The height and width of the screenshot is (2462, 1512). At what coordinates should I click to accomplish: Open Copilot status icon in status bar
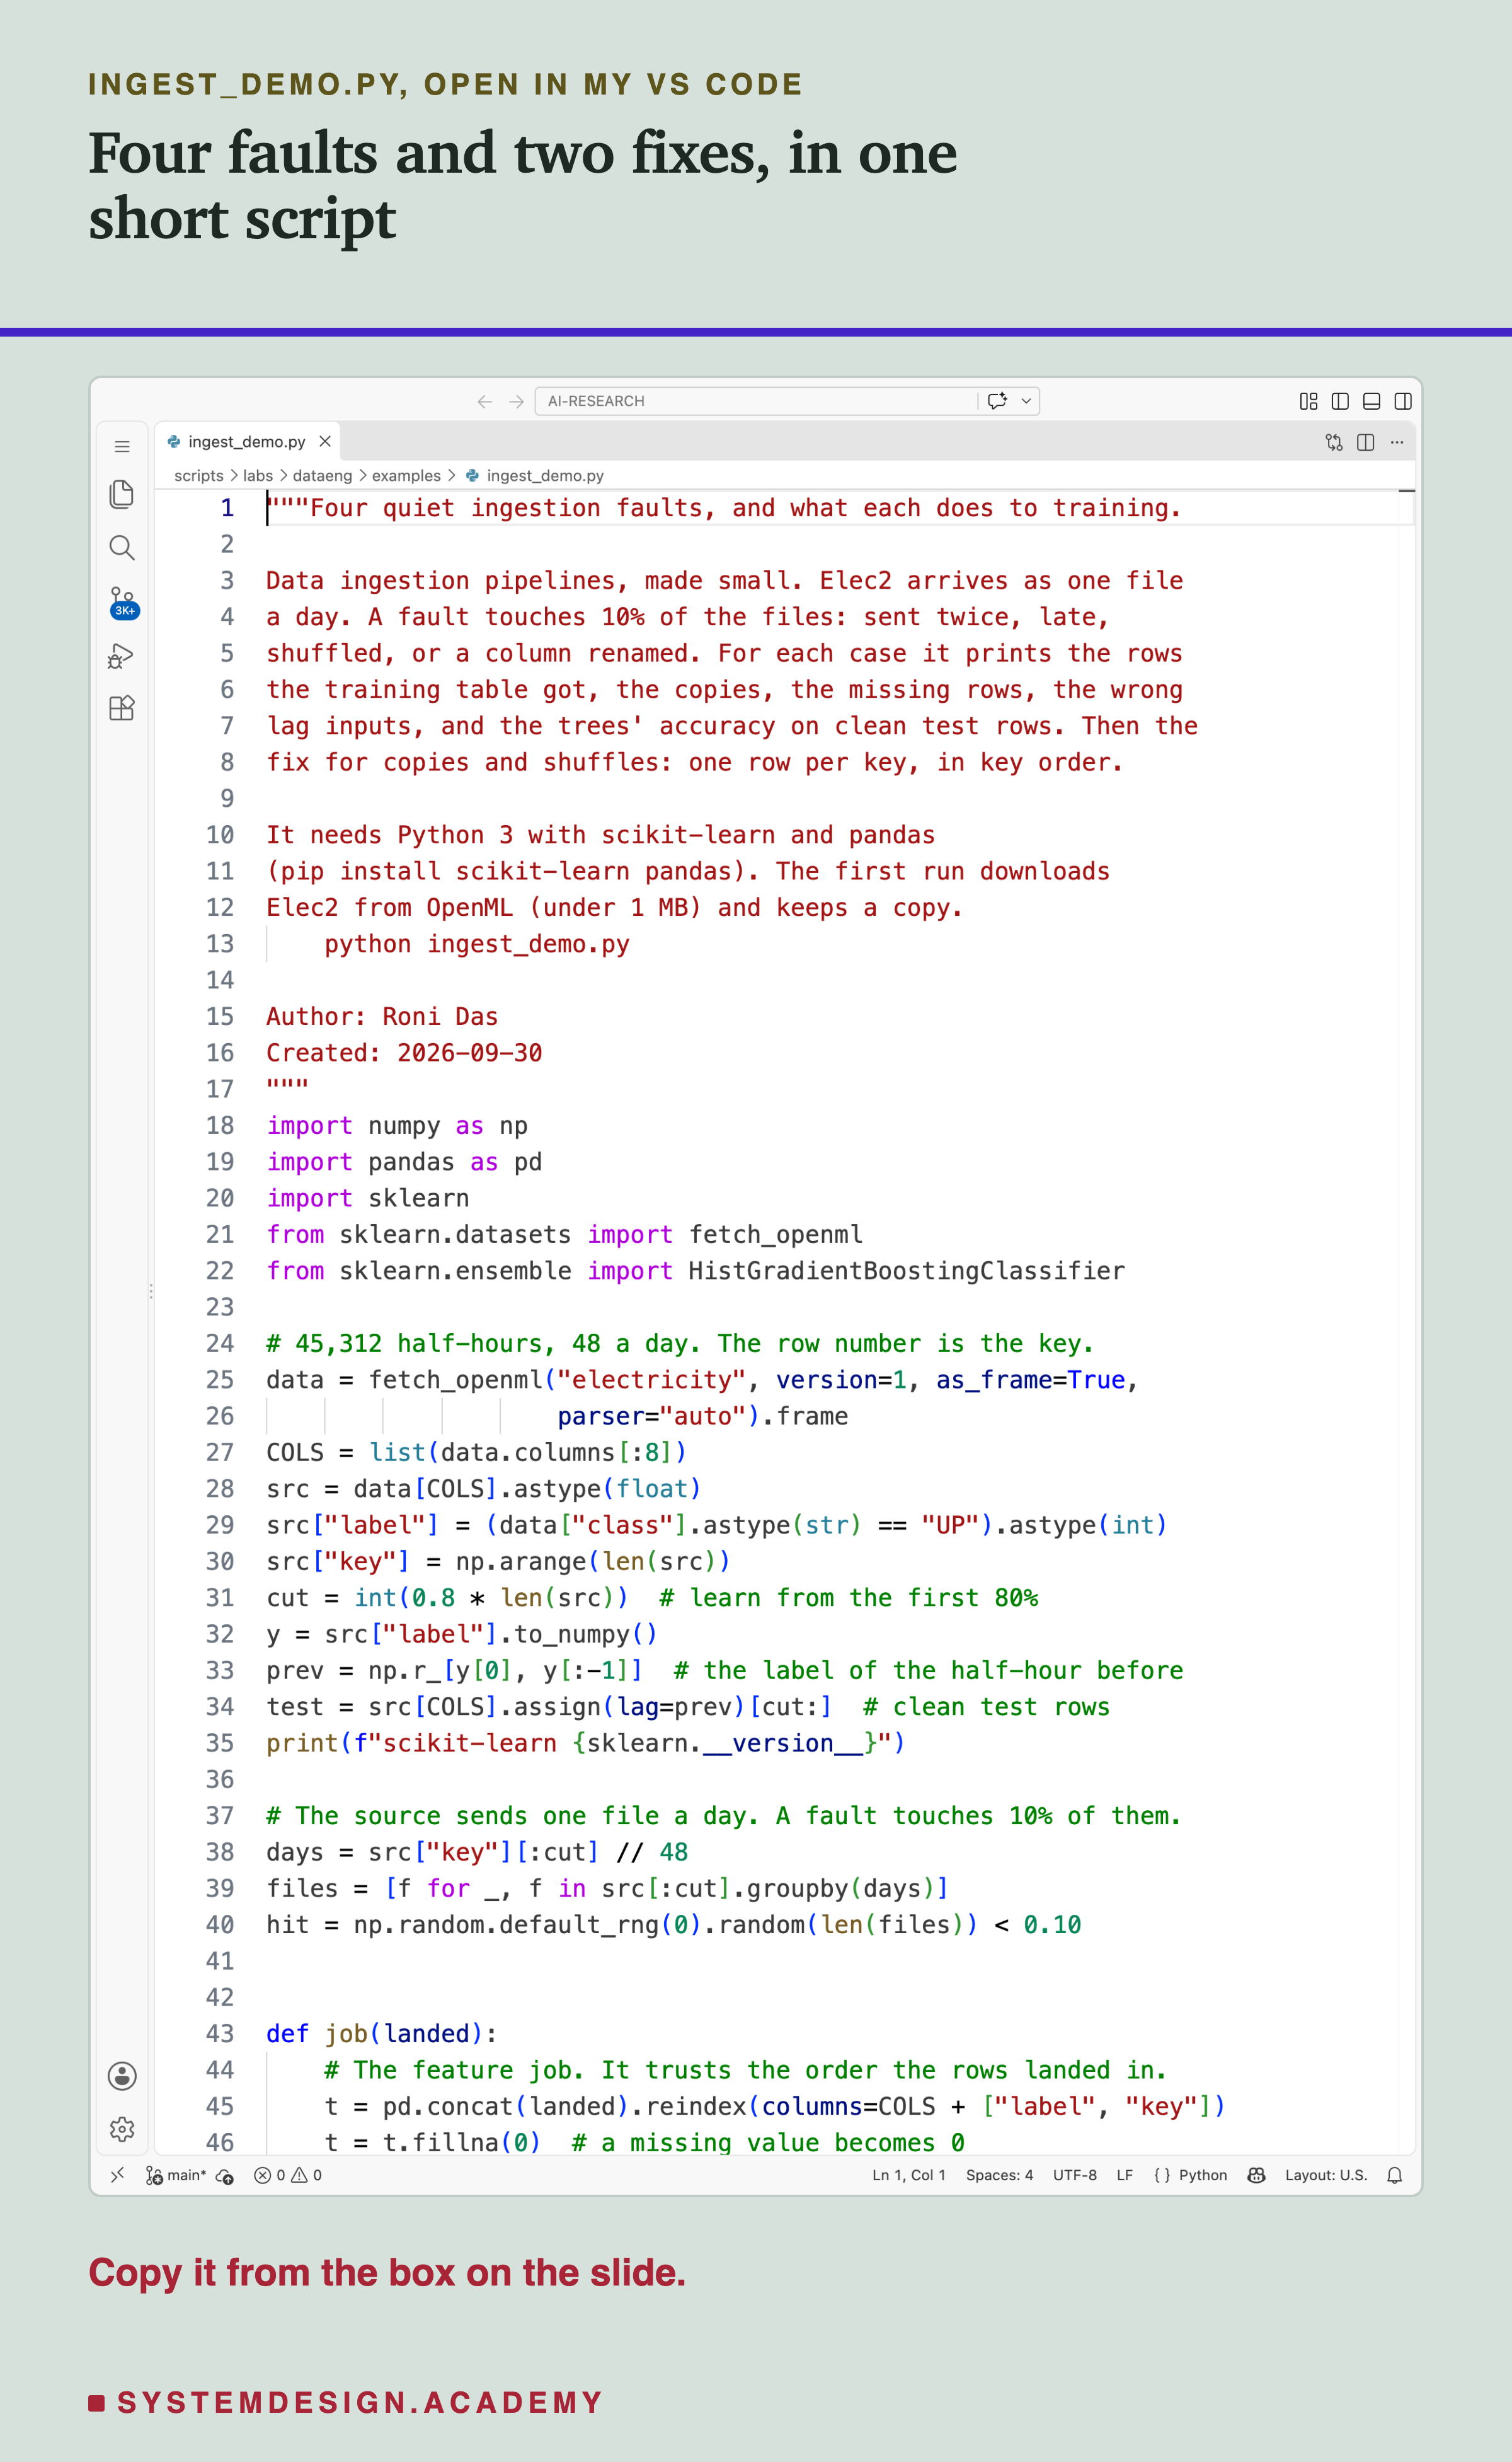1256,2175
